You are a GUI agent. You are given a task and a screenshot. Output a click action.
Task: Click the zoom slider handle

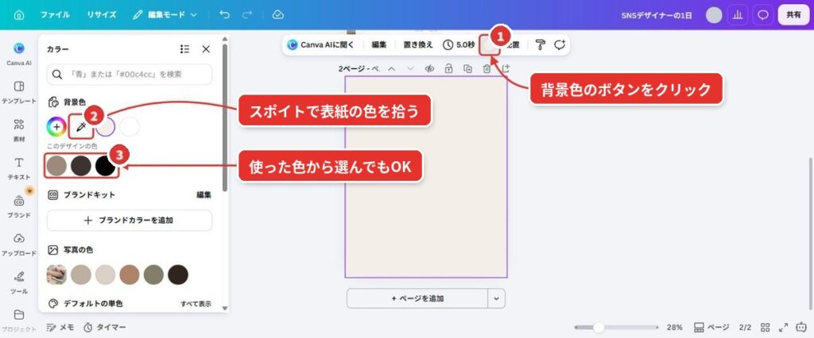pyautogui.click(x=599, y=328)
